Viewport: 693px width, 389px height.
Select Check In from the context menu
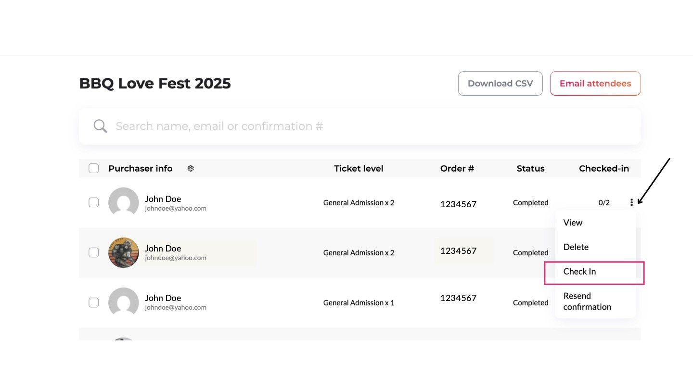point(579,272)
